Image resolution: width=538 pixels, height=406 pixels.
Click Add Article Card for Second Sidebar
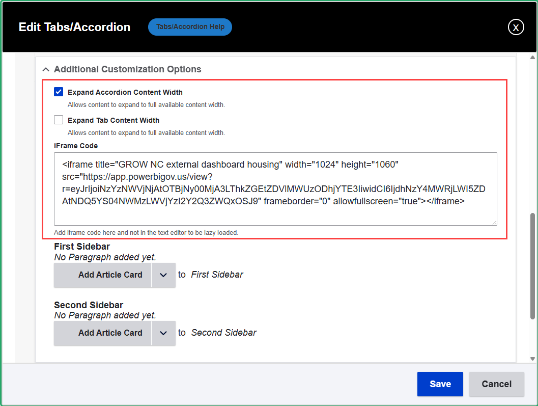[103, 333]
